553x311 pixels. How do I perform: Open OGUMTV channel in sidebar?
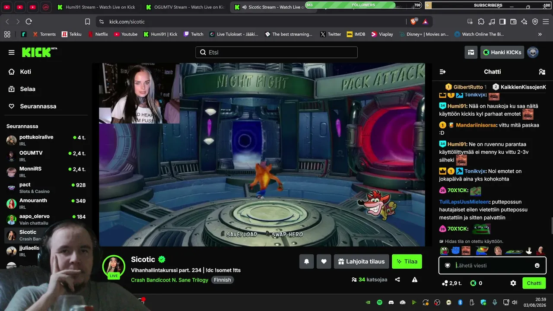coord(46,156)
